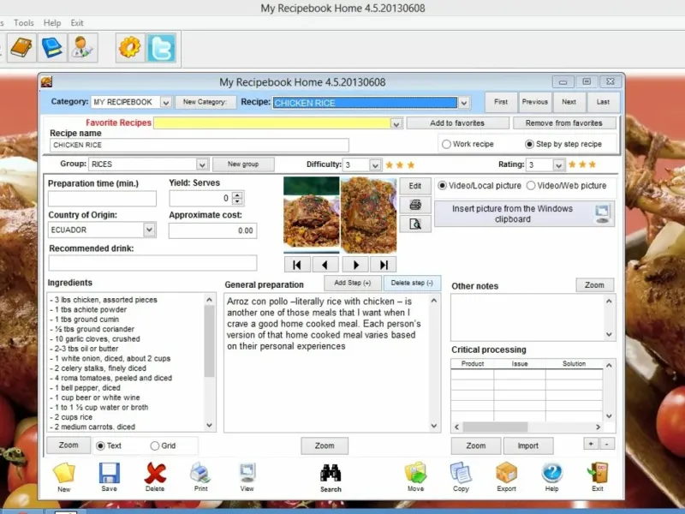685x514 pixels.
Task: Click Add to favorites button
Action: click(457, 123)
